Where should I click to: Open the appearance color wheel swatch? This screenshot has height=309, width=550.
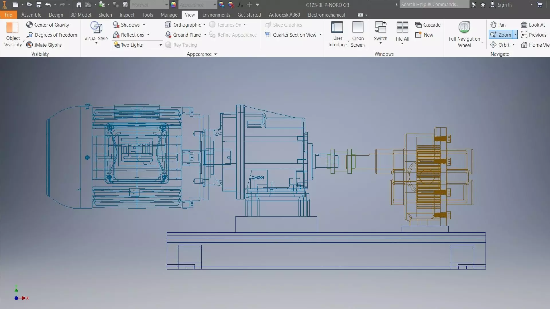[173, 5]
